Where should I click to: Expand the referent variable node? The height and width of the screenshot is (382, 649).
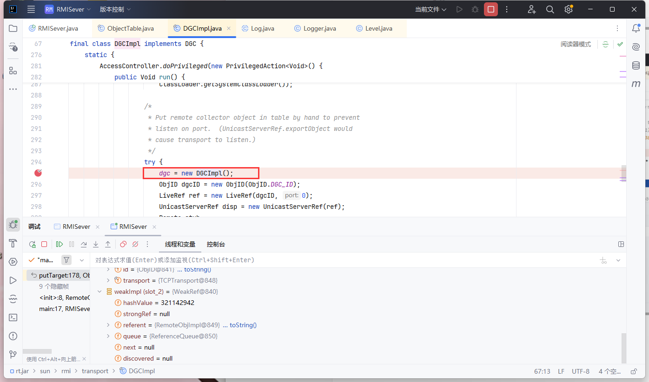108,325
